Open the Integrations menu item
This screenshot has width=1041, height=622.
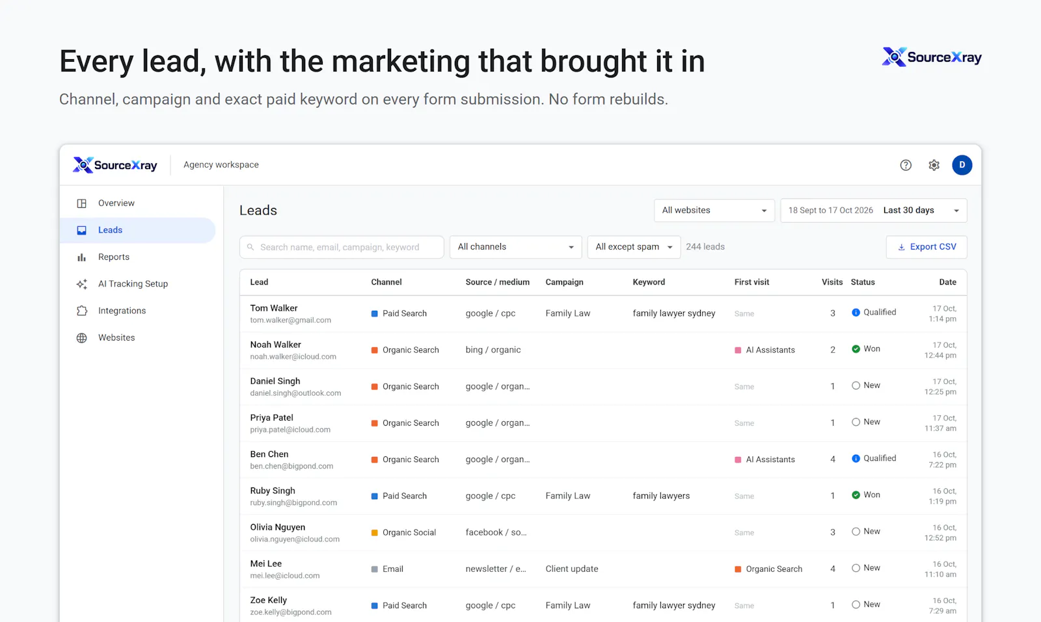coord(137,311)
